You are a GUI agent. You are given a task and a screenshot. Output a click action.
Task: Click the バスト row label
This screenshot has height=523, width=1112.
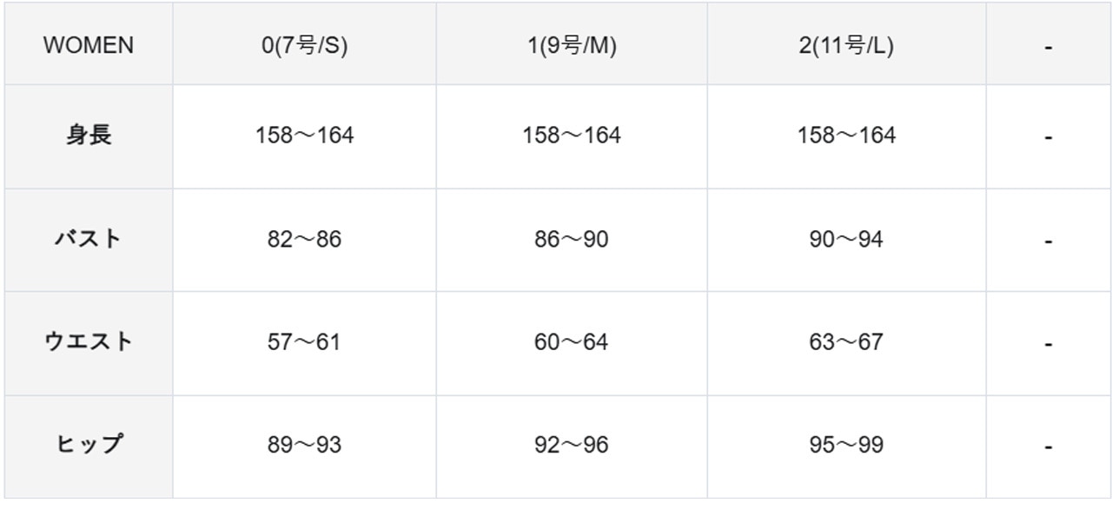(x=89, y=239)
